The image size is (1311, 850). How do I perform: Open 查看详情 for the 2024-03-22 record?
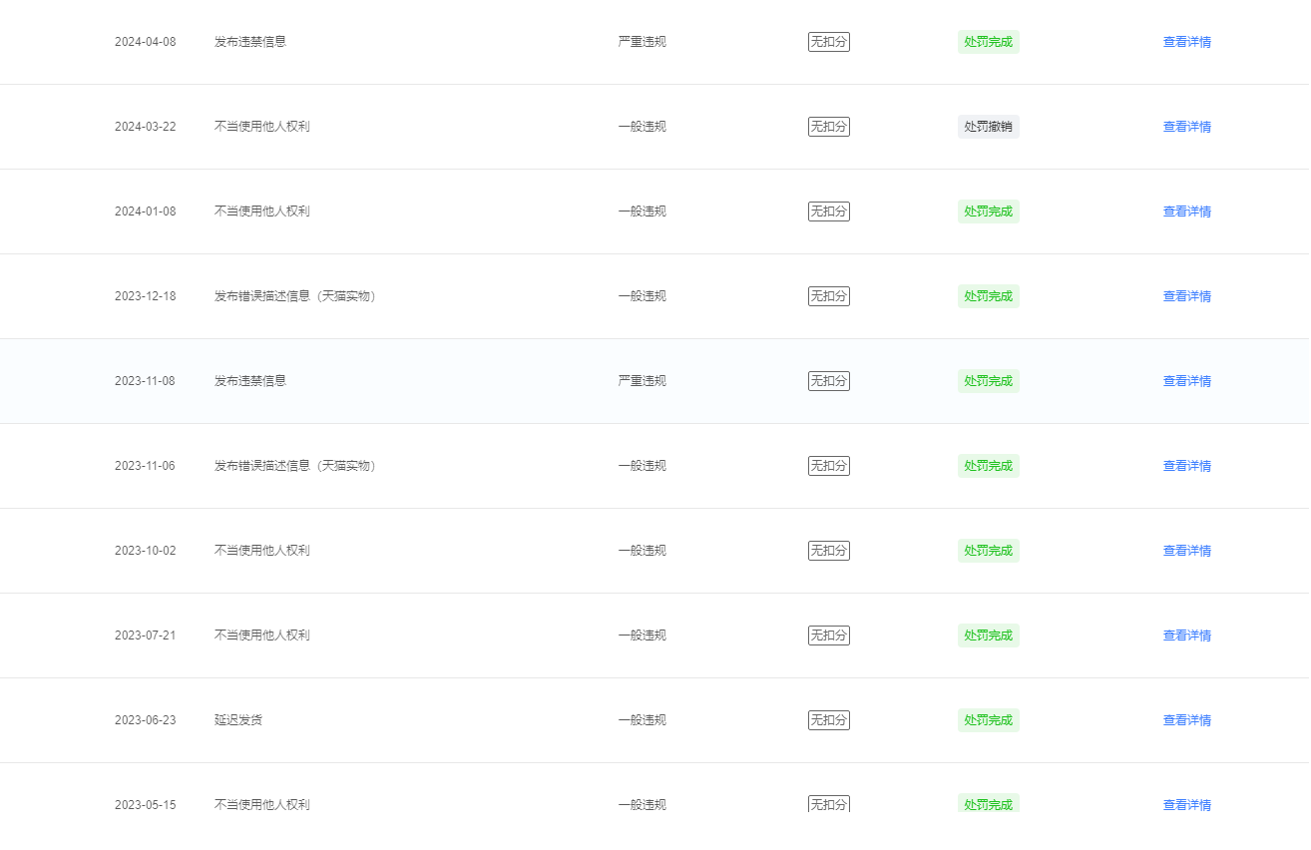pos(1186,127)
